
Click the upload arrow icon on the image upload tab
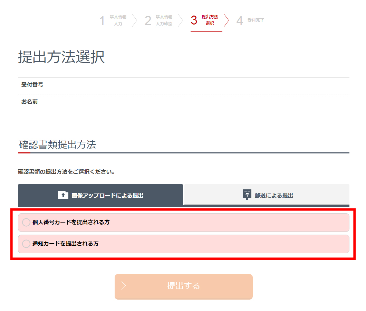point(63,195)
